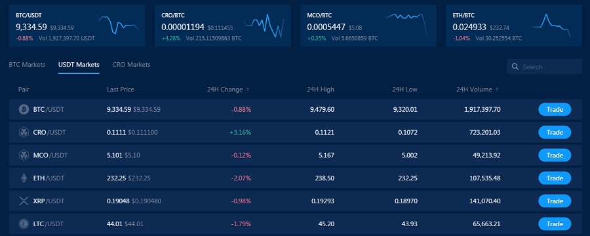Click the MCO token icon in MCO/USDT row

(x=24, y=156)
